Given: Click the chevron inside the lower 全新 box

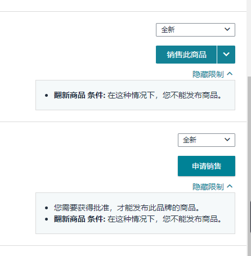Looking at the screenshot, I should [227, 140].
